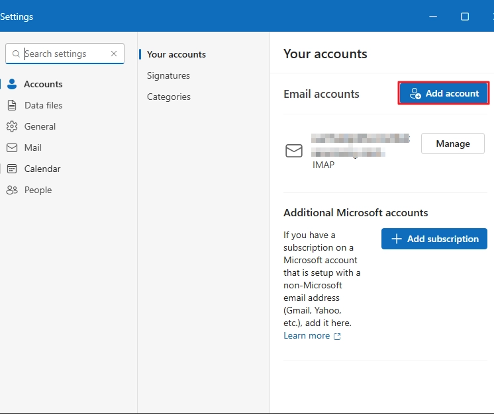Click the Calendar grid icon
This screenshot has height=414, width=494.
[12, 169]
